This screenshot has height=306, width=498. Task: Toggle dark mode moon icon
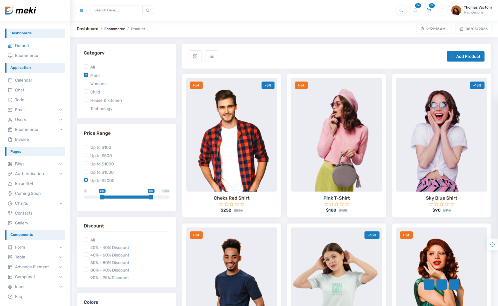[x=401, y=10]
